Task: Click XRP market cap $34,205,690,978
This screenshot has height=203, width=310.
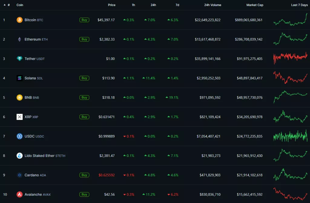Action: tap(250, 117)
